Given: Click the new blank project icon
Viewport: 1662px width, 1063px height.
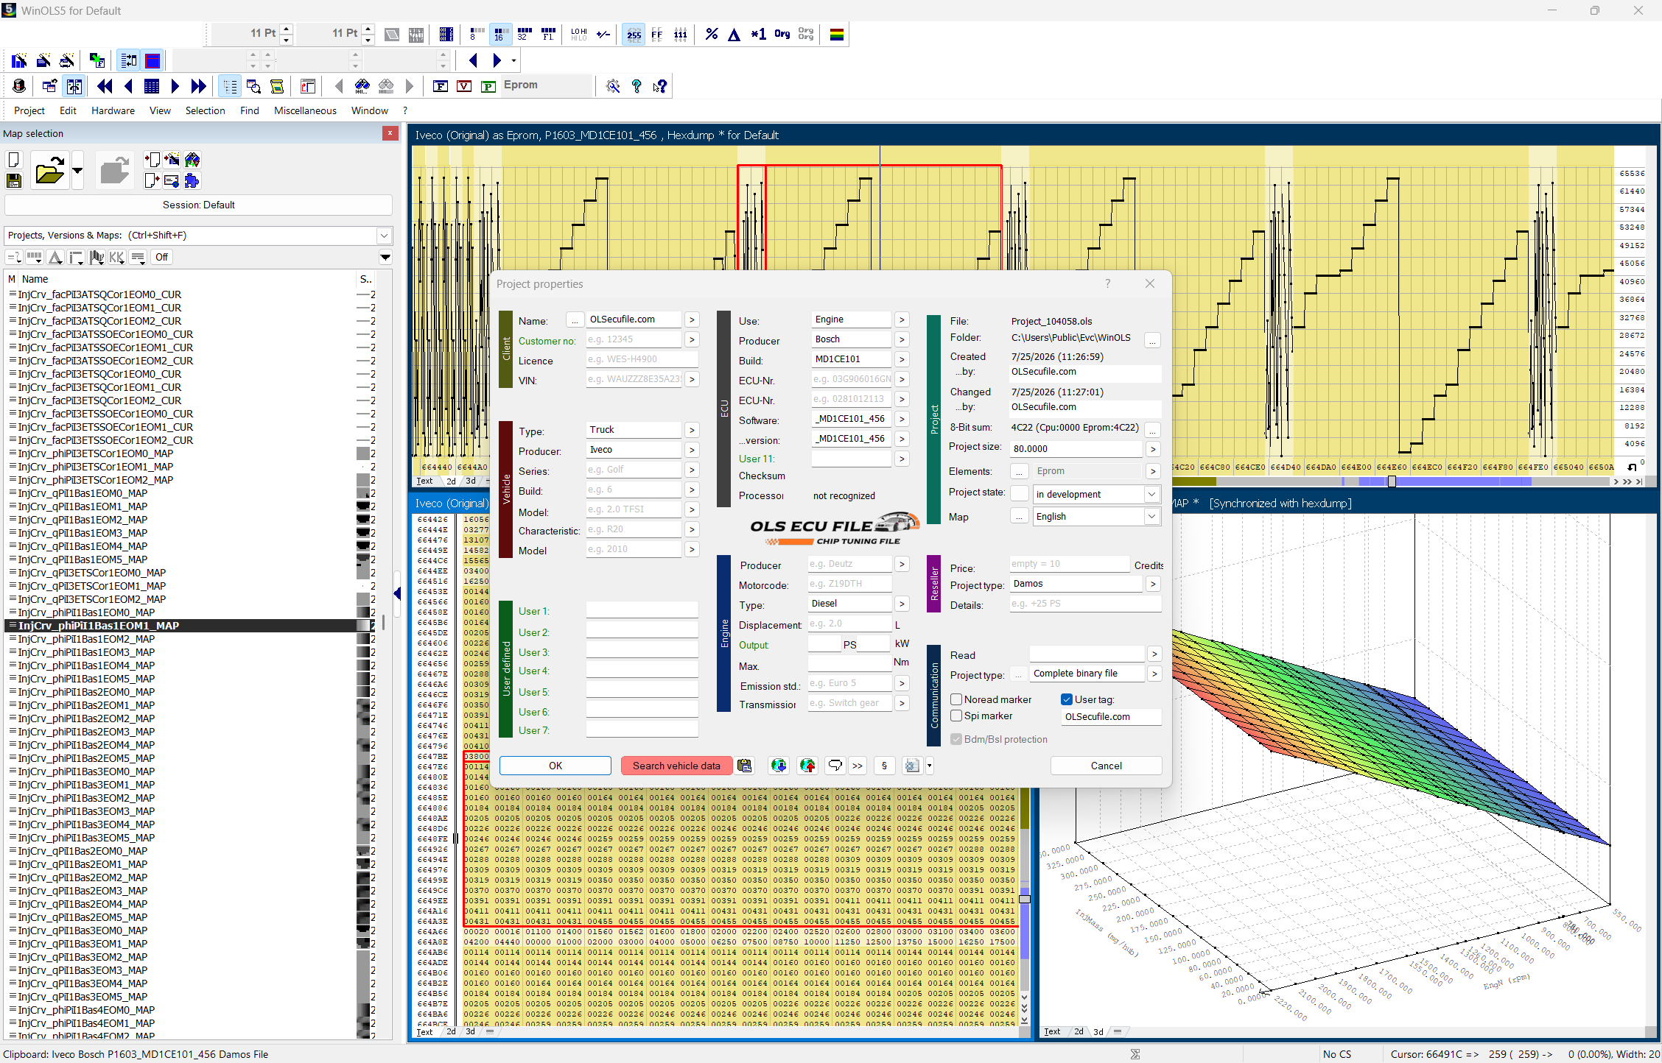Looking at the screenshot, I should pos(13,160).
